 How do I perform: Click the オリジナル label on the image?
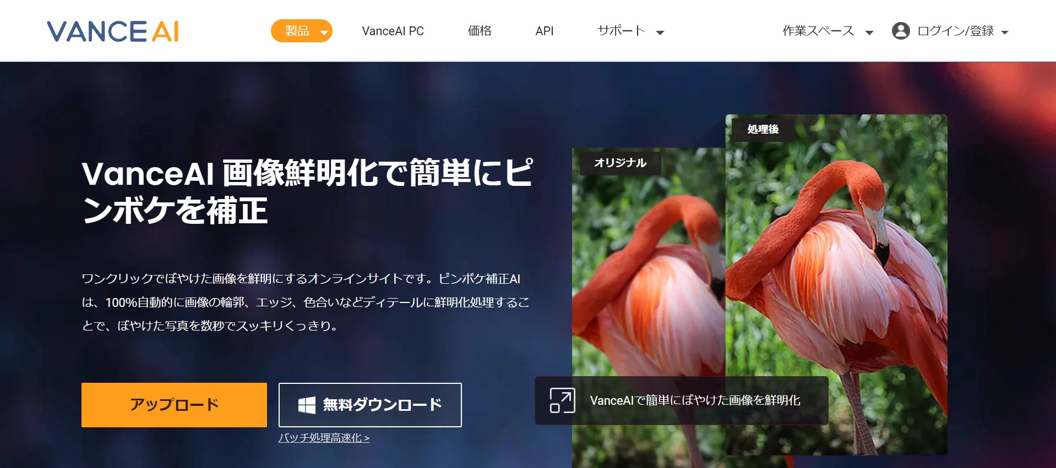(x=620, y=163)
